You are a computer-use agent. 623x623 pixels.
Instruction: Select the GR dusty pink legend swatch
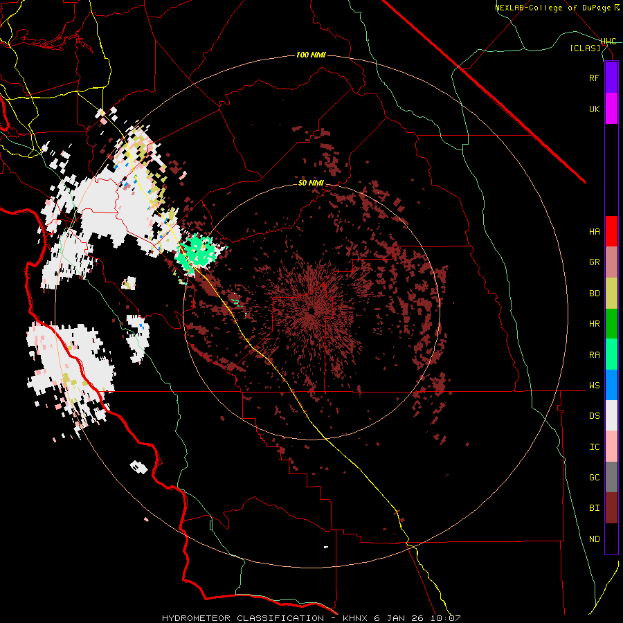[611, 262]
